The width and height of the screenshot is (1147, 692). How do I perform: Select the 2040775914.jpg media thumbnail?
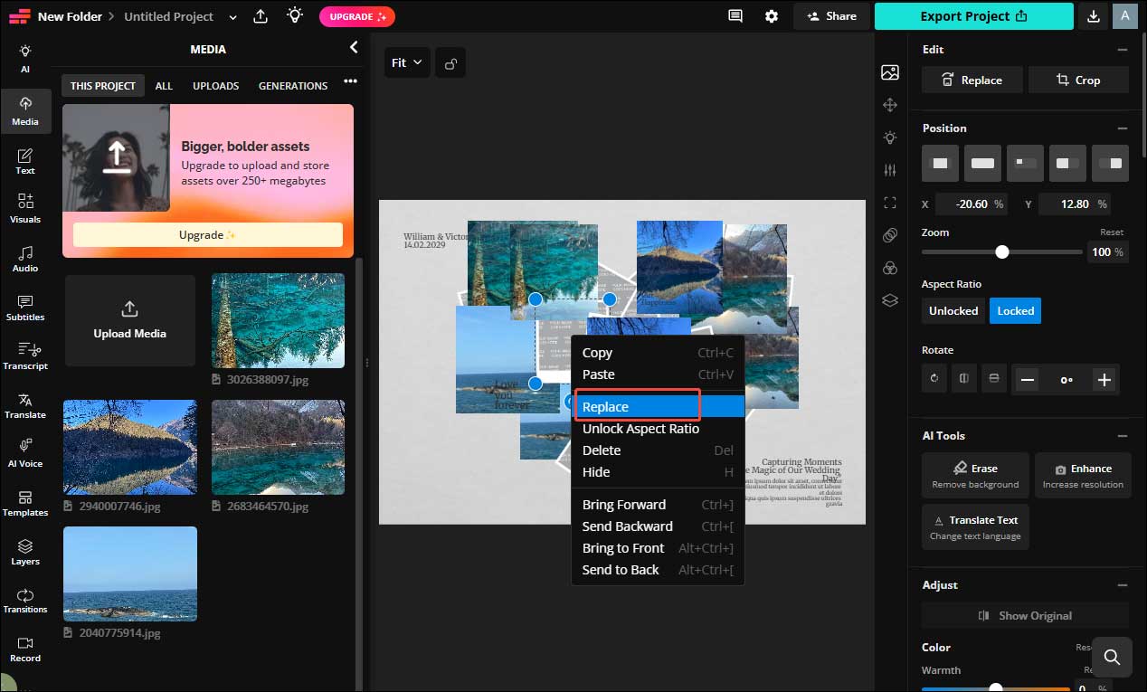129,574
